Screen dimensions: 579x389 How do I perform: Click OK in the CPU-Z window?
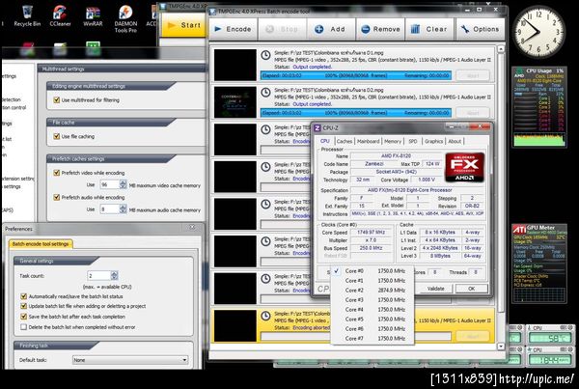(x=471, y=289)
